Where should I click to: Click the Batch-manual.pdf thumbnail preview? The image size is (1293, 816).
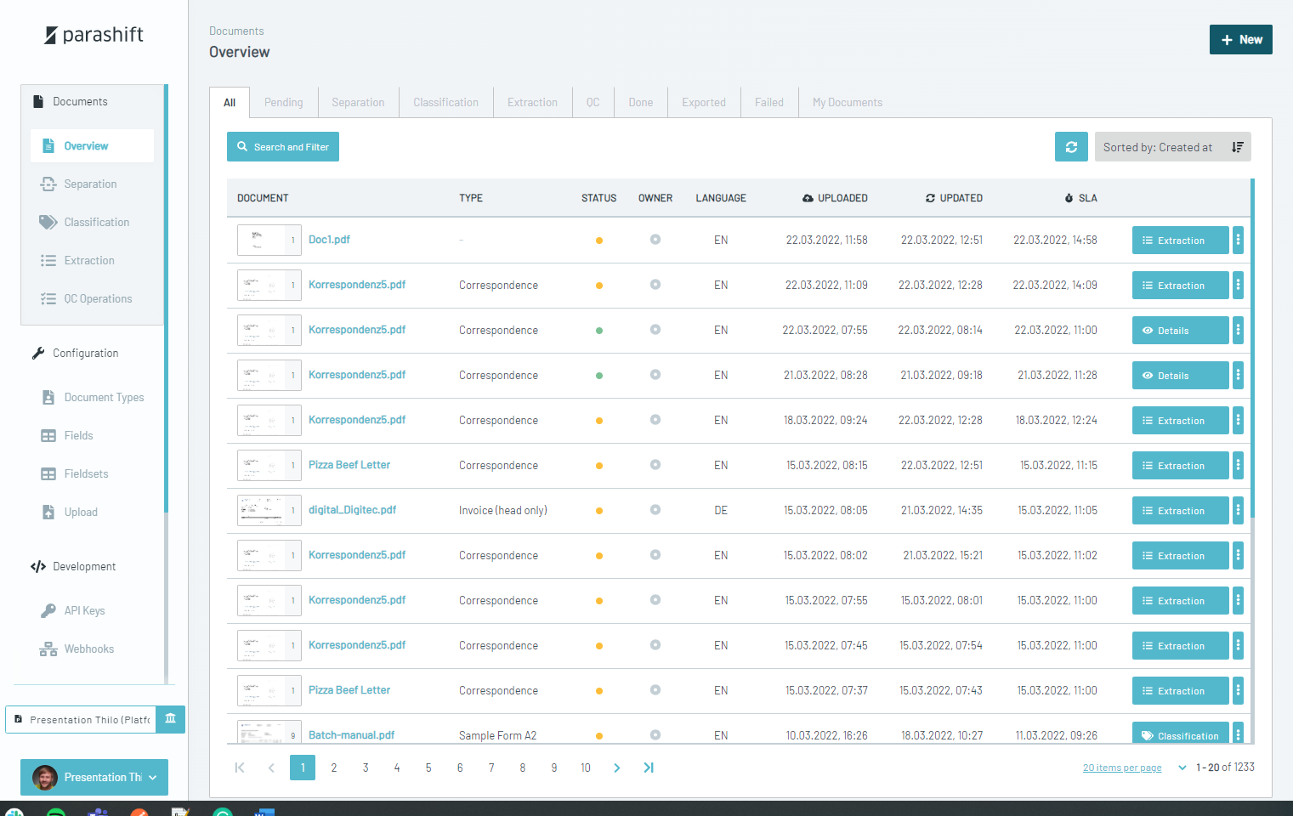[269, 732]
